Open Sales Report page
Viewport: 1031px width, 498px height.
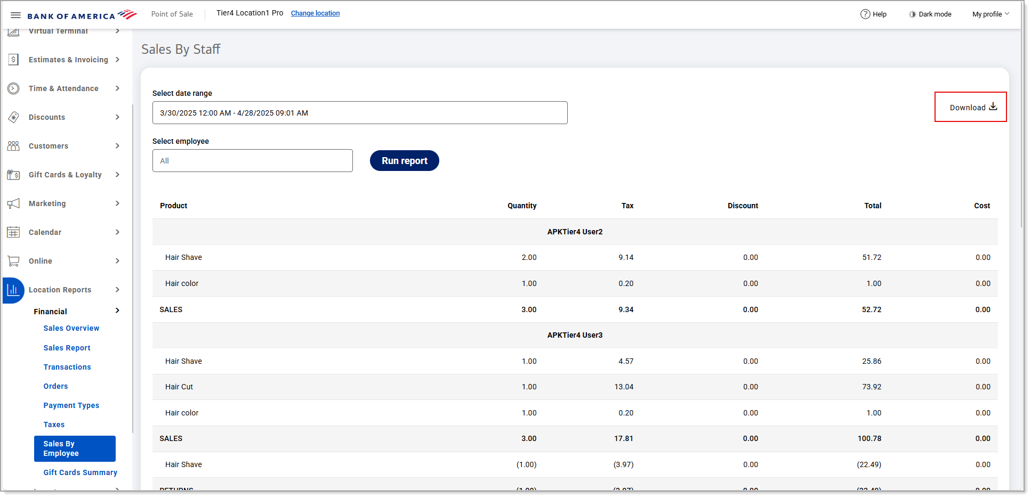coord(67,348)
